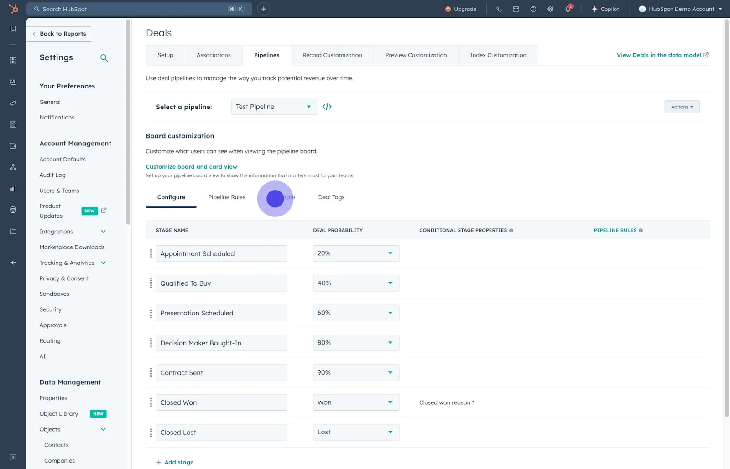The image size is (730, 469).
Task: Switch to the Setup tab
Action: (x=165, y=55)
